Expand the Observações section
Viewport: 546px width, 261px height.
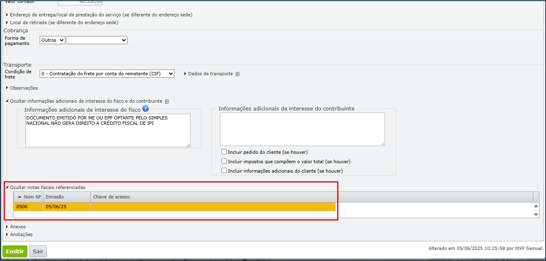[x=22, y=88]
